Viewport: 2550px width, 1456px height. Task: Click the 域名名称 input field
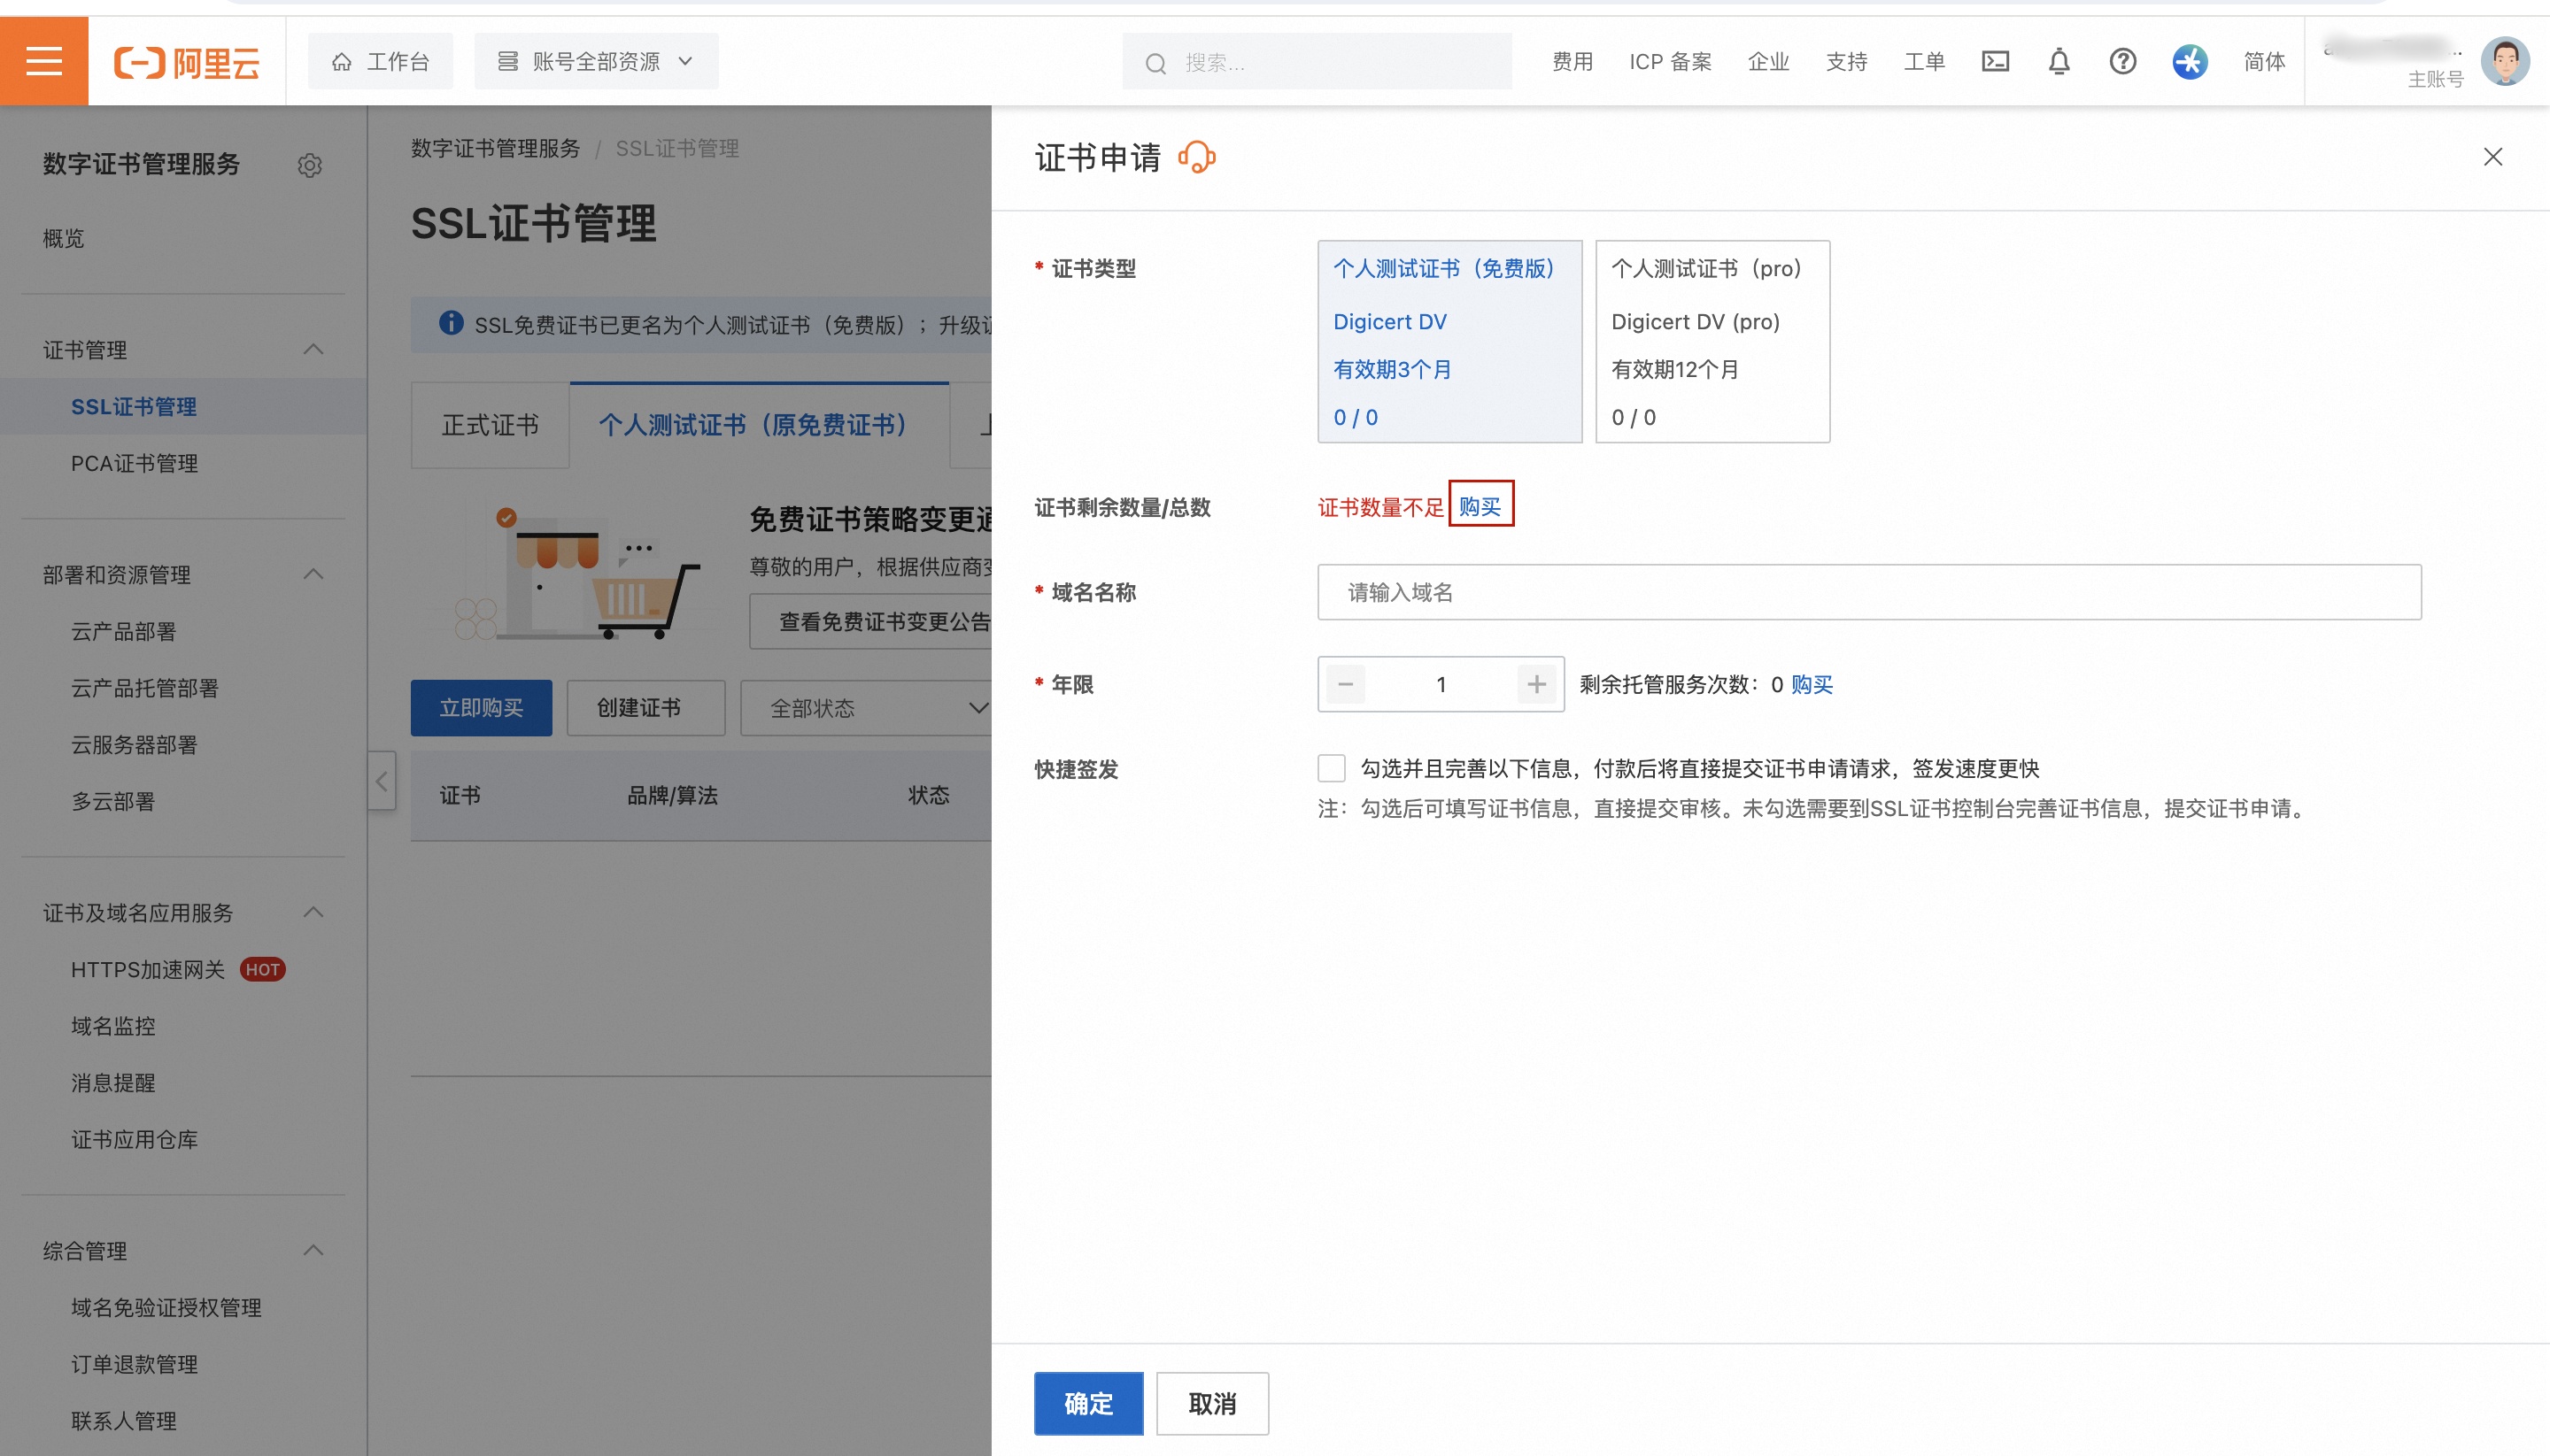click(1869, 592)
